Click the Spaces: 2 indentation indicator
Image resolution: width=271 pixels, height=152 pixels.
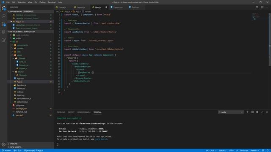[x=222, y=150]
